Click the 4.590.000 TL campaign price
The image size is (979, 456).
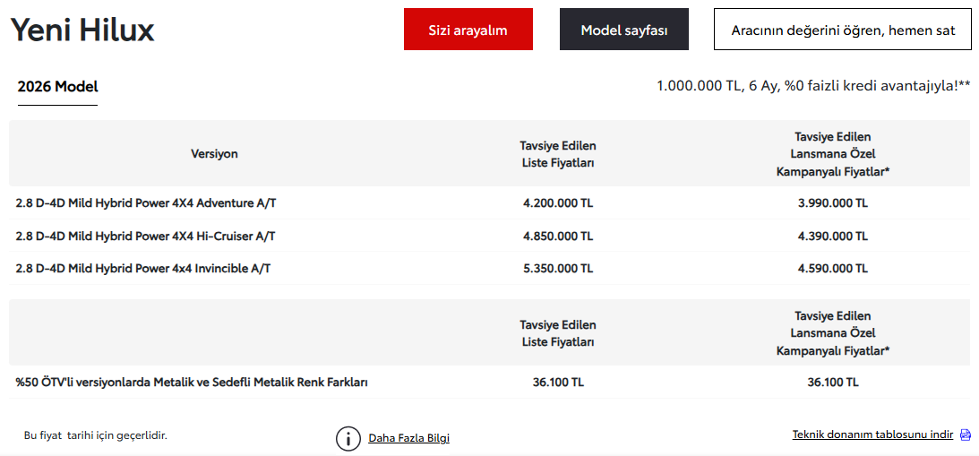click(833, 269)
